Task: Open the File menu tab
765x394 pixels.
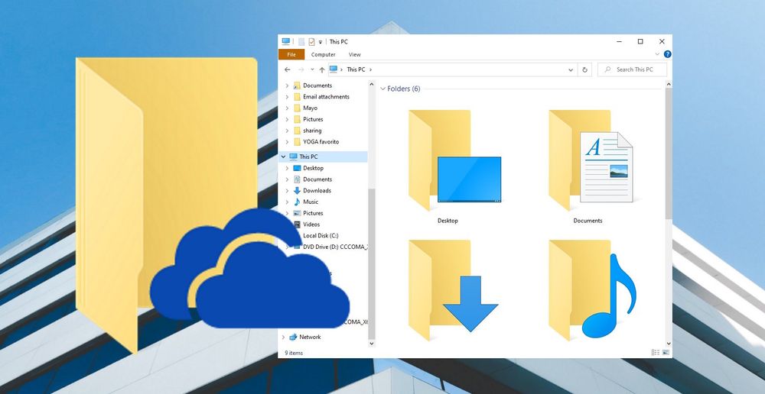Action: click(x=291, y=54)
